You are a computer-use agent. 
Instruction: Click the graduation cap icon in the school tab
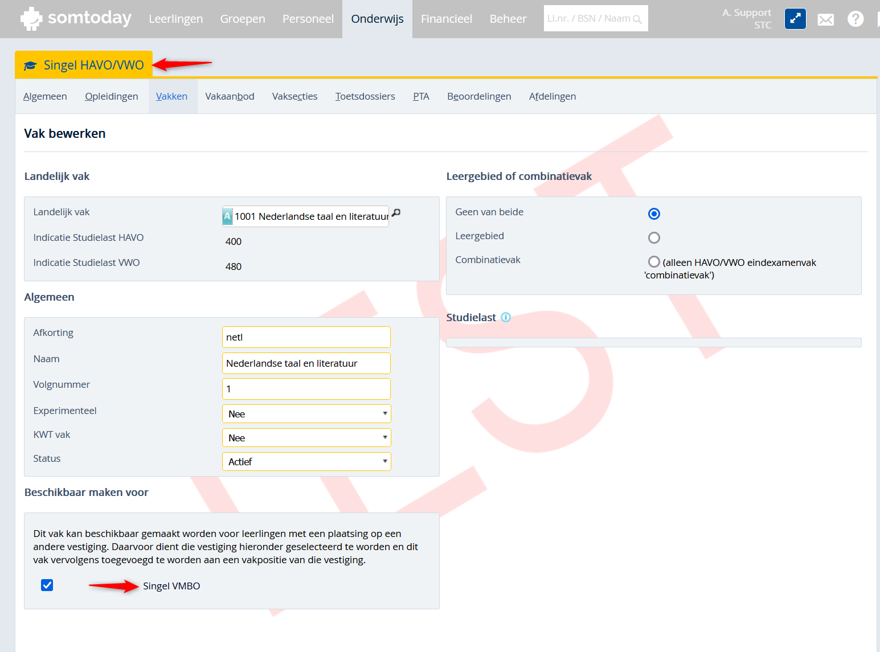[30, 65]
